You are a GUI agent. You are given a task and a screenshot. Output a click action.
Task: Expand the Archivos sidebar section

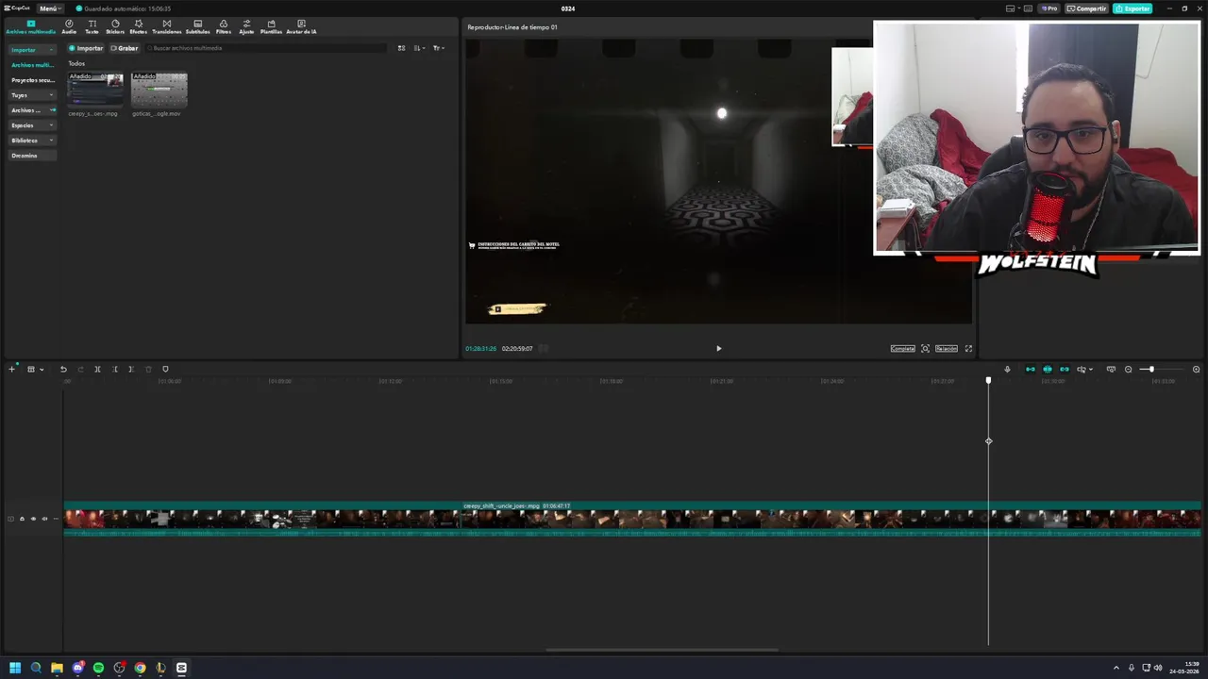tap(32, 110)
